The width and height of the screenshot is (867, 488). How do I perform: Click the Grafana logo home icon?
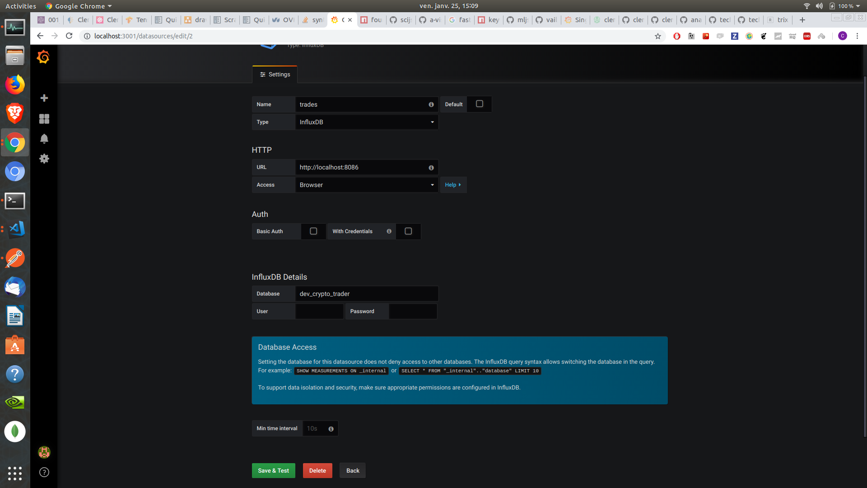43,57
